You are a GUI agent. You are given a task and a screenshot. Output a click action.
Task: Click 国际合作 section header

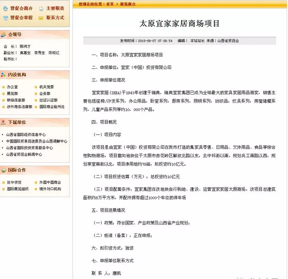point(17,170)
